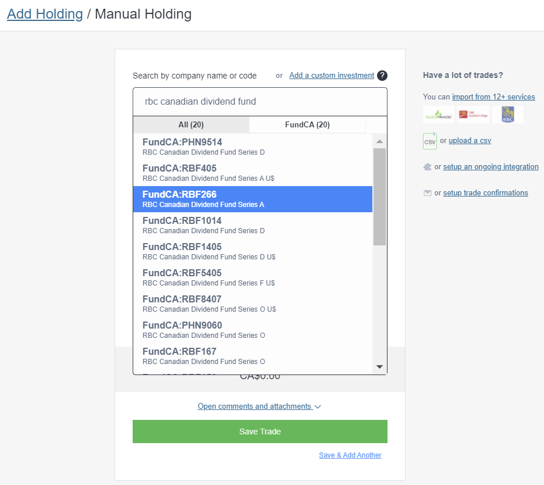Click scrollbar up arrow in results list
The image size is (544, 485).
click(379, 141)
